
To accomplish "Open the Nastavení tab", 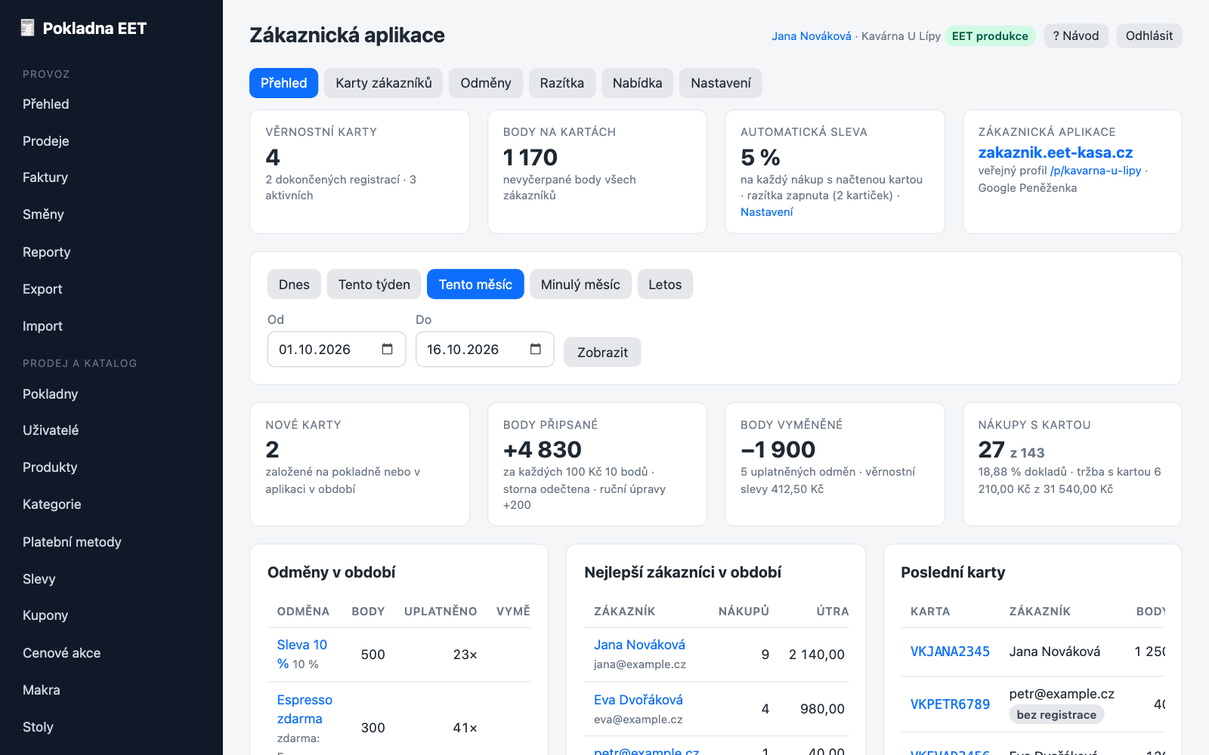I will coord(721,83).
